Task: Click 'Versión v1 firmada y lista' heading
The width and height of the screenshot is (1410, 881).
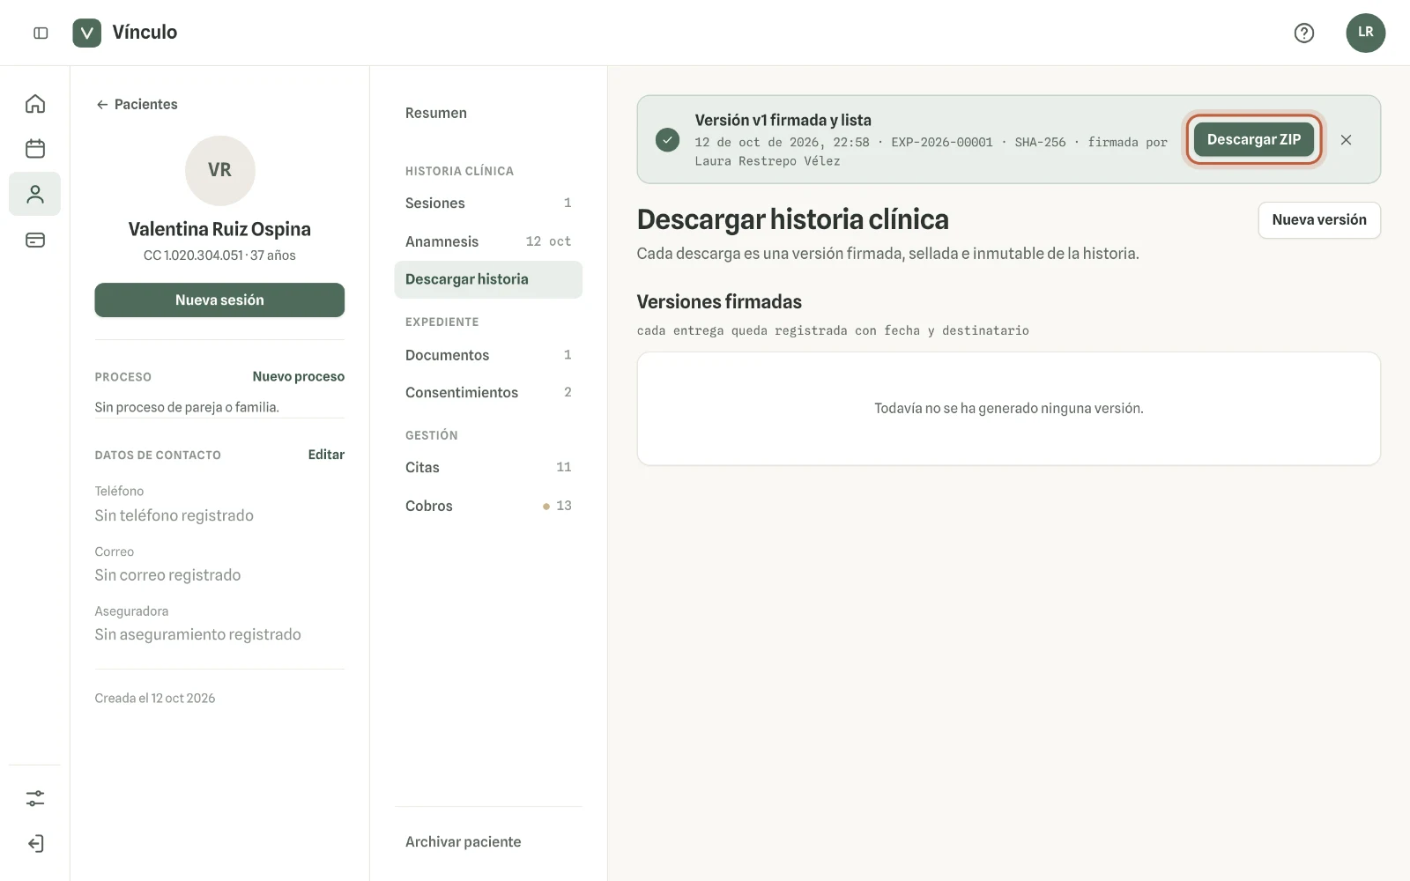Action: pyautogui.click(x=783, y=120)
